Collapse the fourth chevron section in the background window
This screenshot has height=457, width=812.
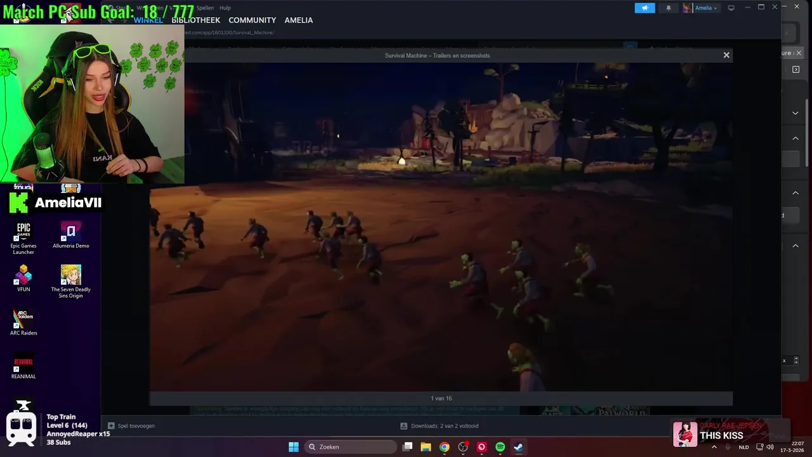[x=796, y=246]
